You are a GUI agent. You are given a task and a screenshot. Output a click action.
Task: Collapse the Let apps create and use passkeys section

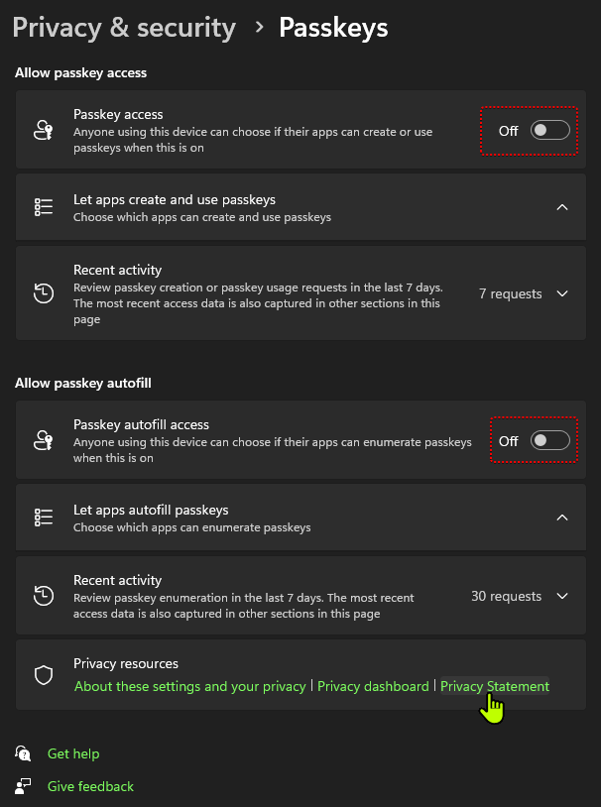pos(562,207)
